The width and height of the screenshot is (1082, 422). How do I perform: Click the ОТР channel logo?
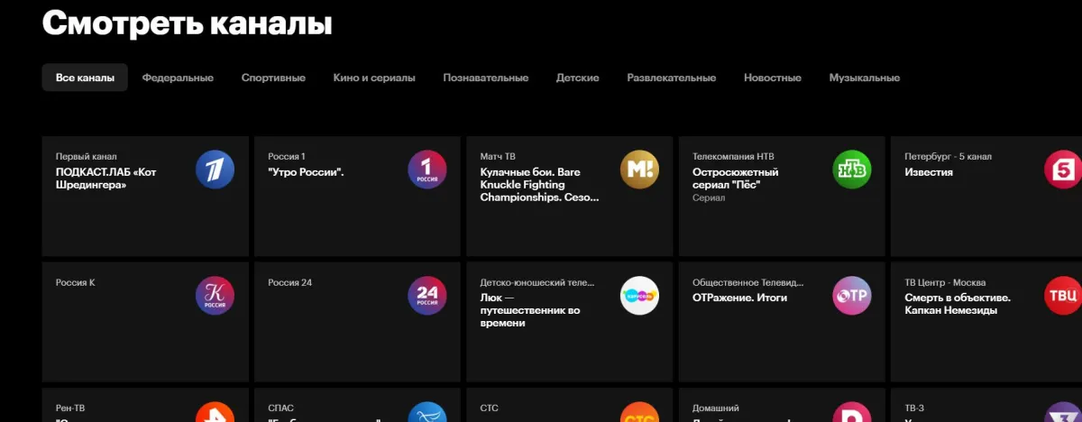coord(852,296)
